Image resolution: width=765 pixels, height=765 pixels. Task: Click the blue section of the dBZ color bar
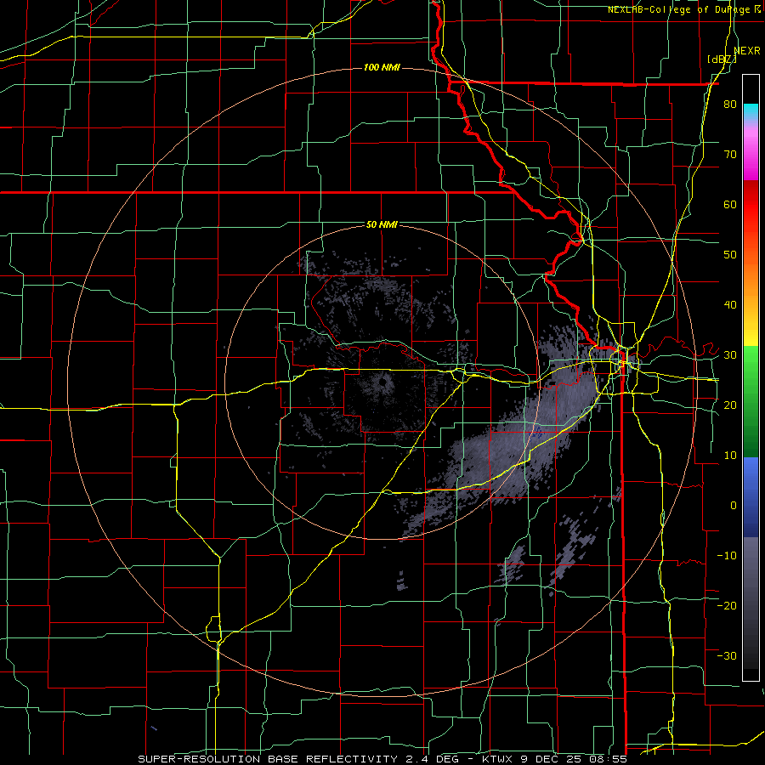751,496
